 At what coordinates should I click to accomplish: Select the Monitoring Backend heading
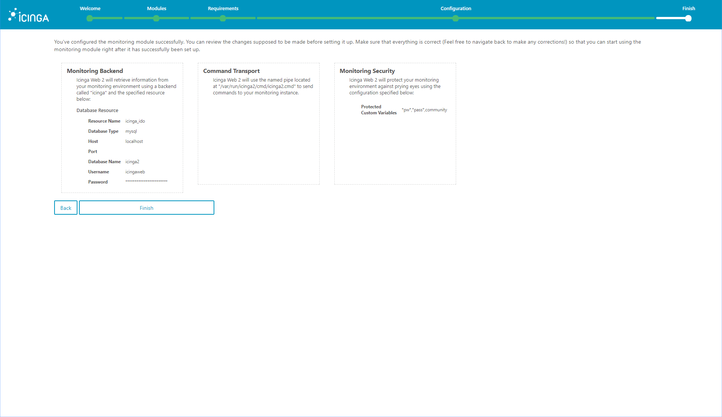[x=95, y=71]
